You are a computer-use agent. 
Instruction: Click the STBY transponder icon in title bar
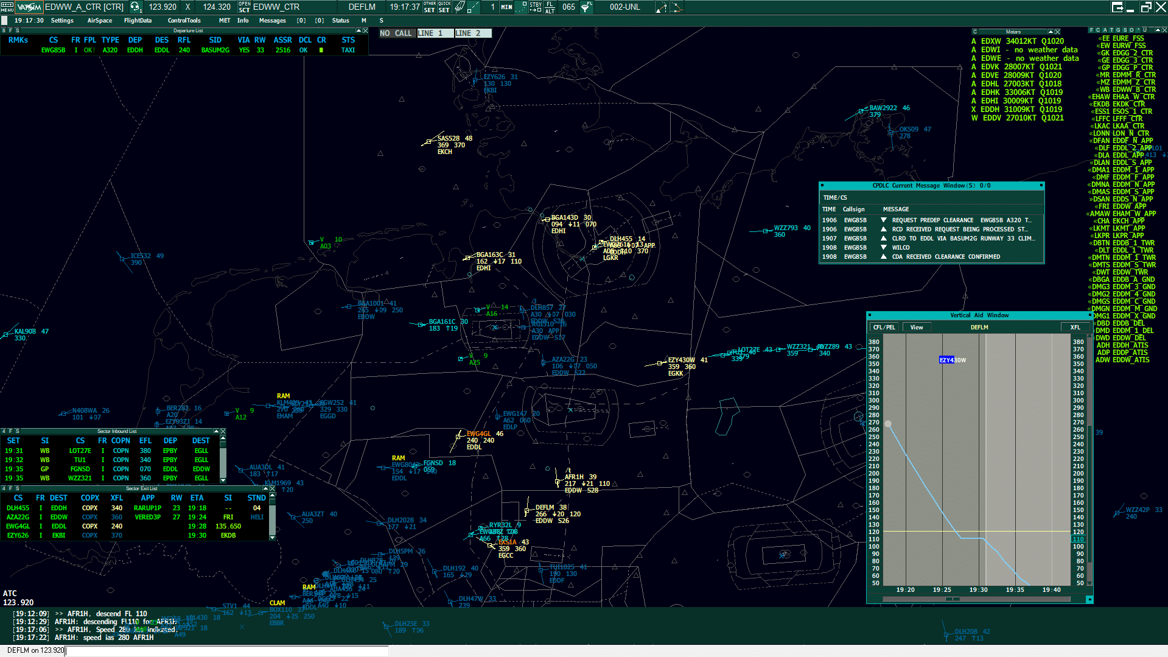coord(535,7)
